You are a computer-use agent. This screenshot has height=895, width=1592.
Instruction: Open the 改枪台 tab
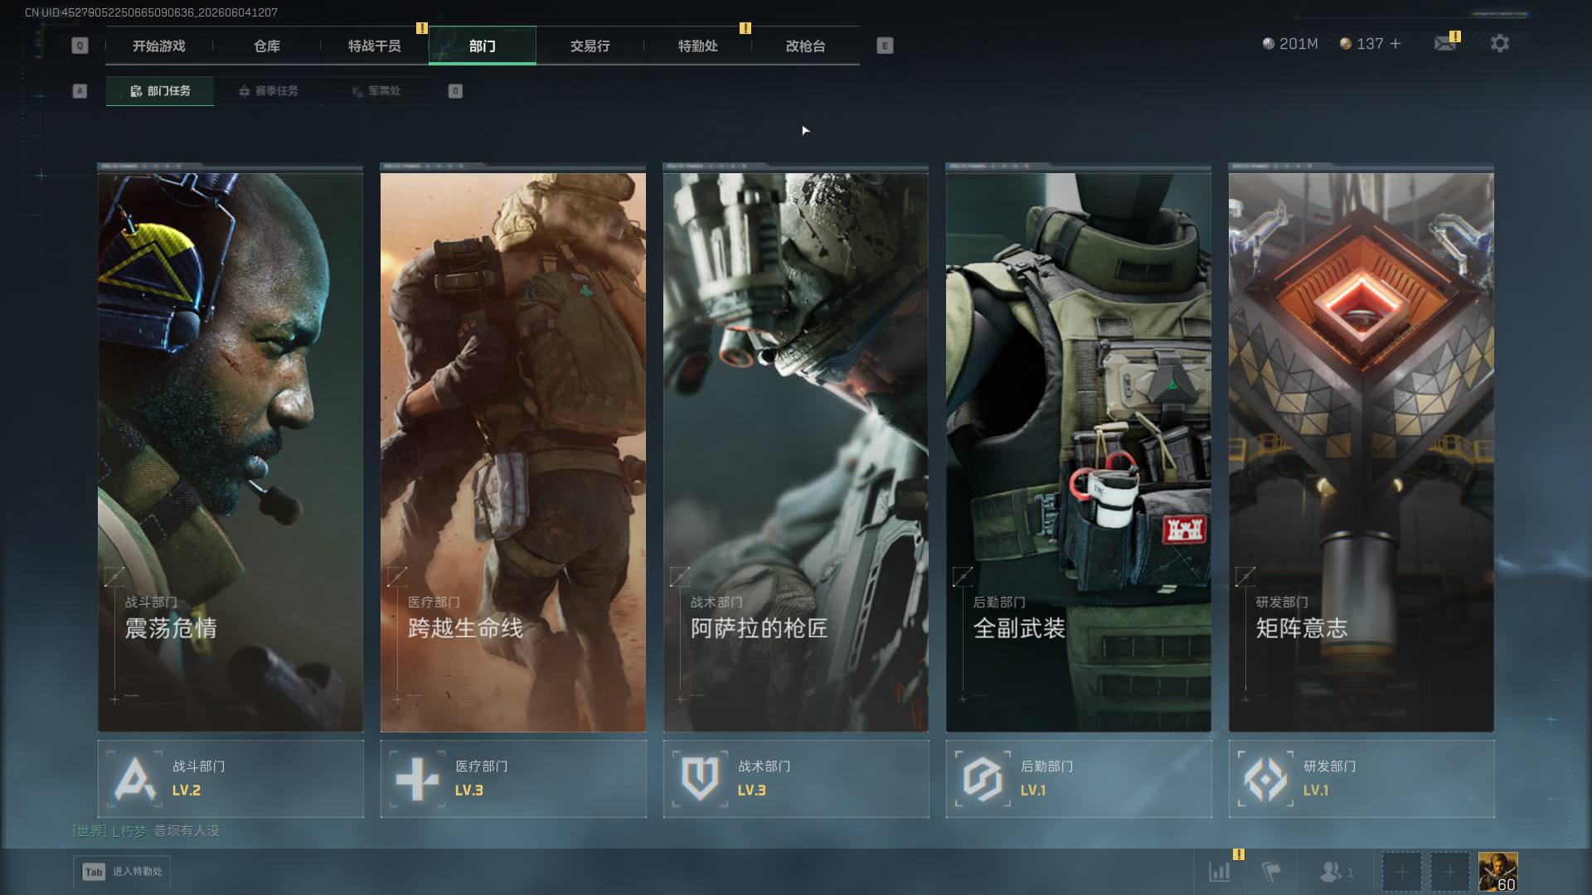click(806, 46)
